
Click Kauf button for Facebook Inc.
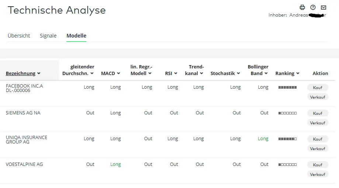click(318, 88)
